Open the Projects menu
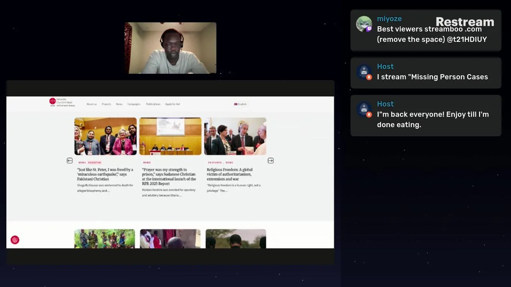Viewport: 511px width, 287px height. (106, 104)
